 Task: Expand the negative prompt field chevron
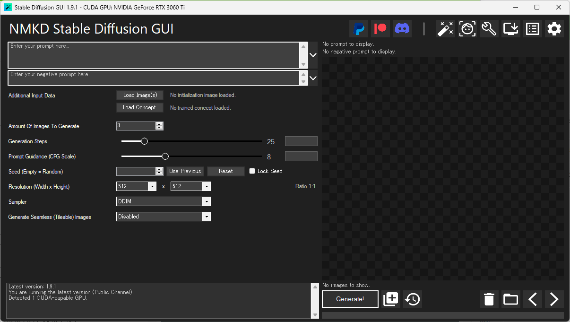coord(312,78)
